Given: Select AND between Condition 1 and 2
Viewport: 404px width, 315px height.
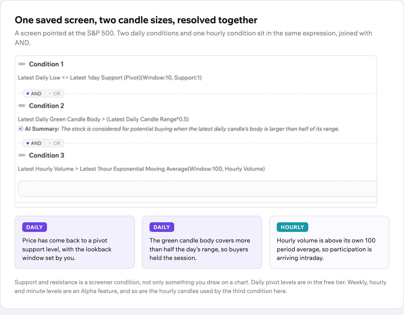Looking at the screenshot, I should pyautogui.click(x=34, y=94).
